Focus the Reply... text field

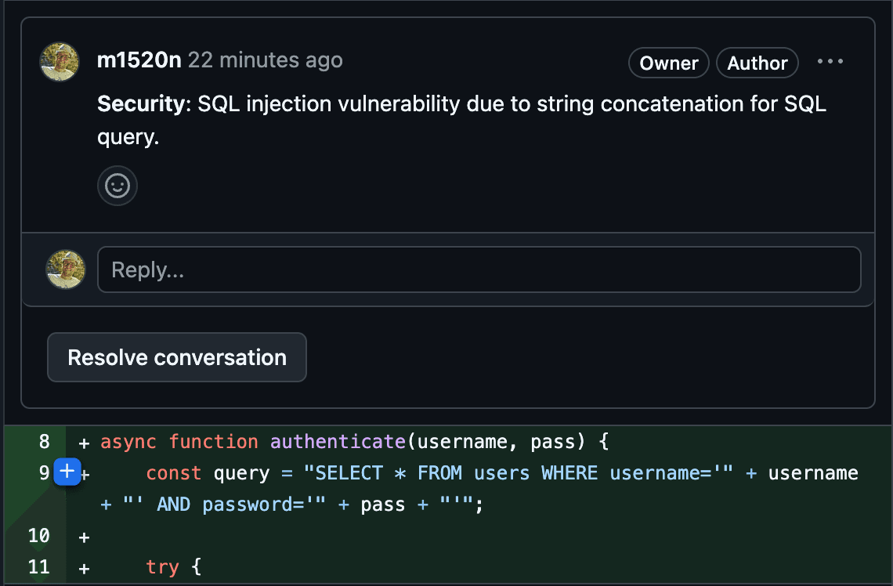coord(479,270)
